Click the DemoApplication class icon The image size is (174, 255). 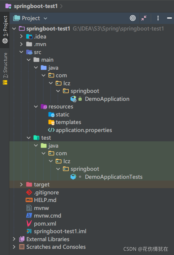(x=73, y=99)
